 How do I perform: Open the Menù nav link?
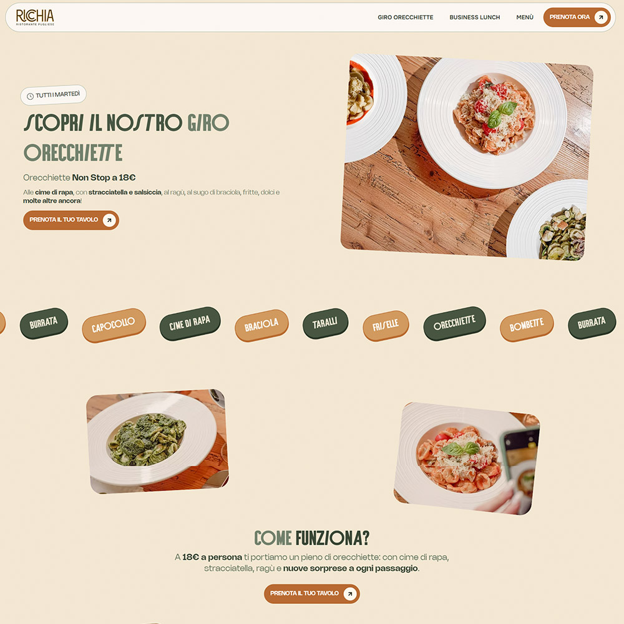525,17
